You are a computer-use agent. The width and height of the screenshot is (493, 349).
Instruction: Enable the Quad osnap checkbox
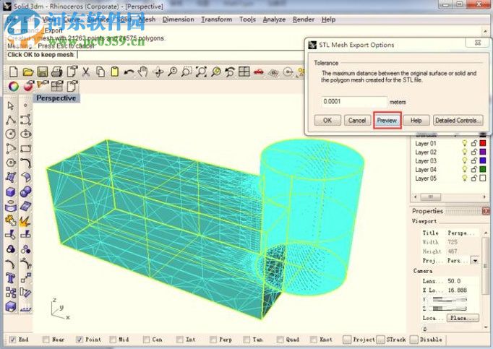(x=280, y=340)
